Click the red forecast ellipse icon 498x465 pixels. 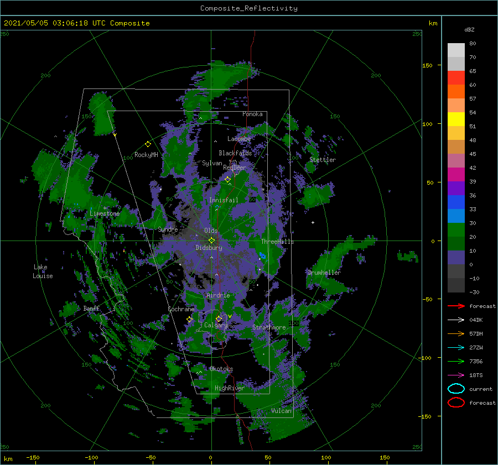[456, 403]
